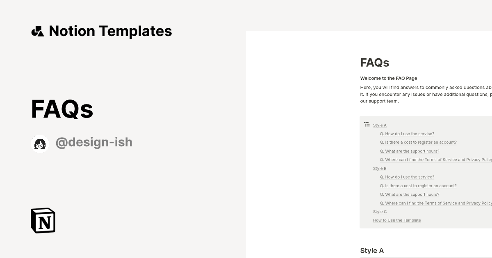Open the Style B link in contents
This screenshot has height=258, width=492.
380,168
